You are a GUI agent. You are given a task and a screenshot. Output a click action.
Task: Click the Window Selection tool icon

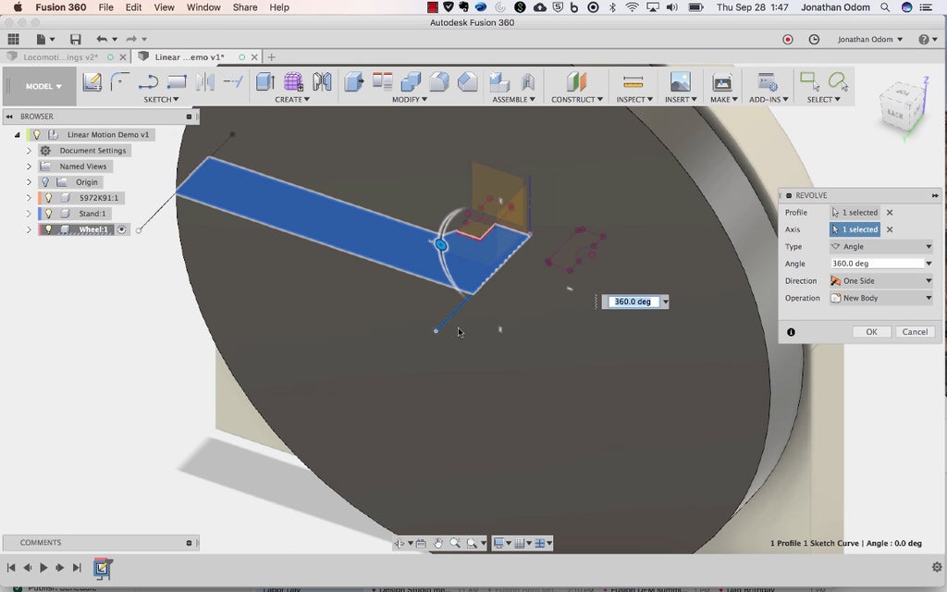pos(809,82)
